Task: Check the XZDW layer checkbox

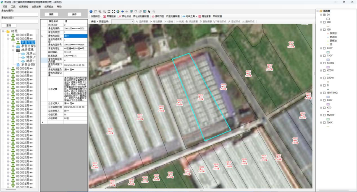Action: pos(324,71)
